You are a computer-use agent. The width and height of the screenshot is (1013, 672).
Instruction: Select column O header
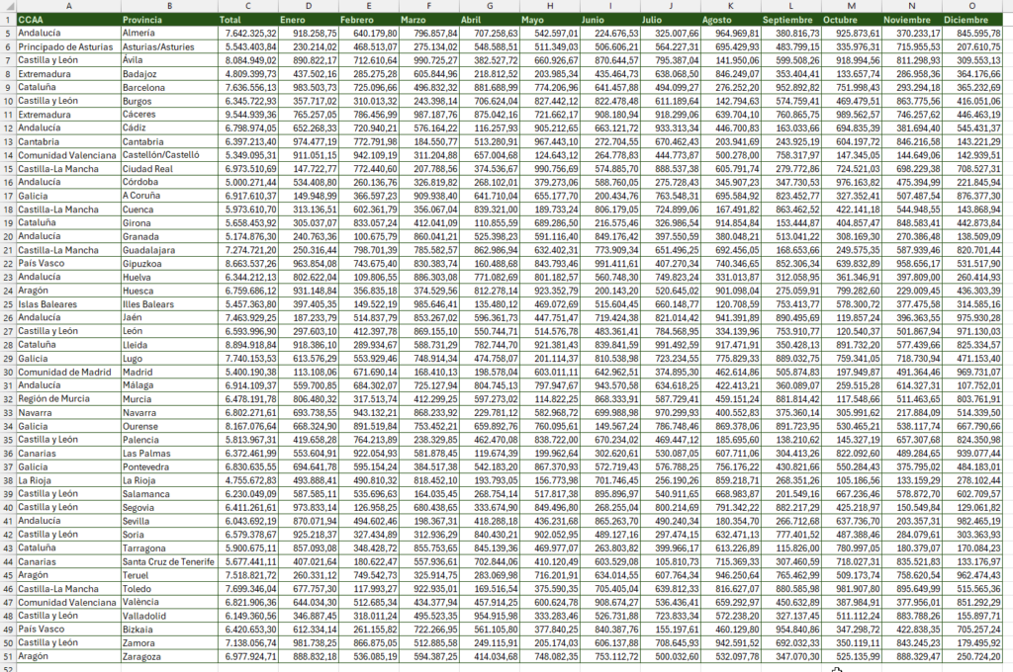tap(972, 6)
